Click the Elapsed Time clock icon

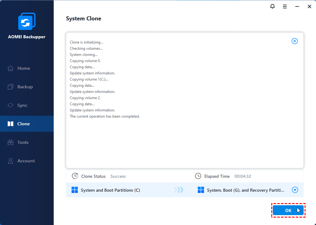[x=198, y=176]
